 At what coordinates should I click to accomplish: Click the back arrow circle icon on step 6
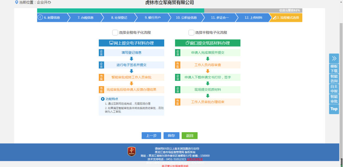pyautogui.click(x=40, y=17)
